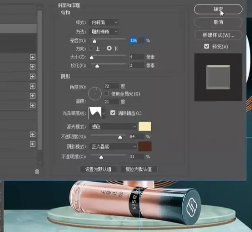Viewport: 252px width, 232px height.
Task: Click the 深度 value field showing 126
Action: [x=137, y=40]
